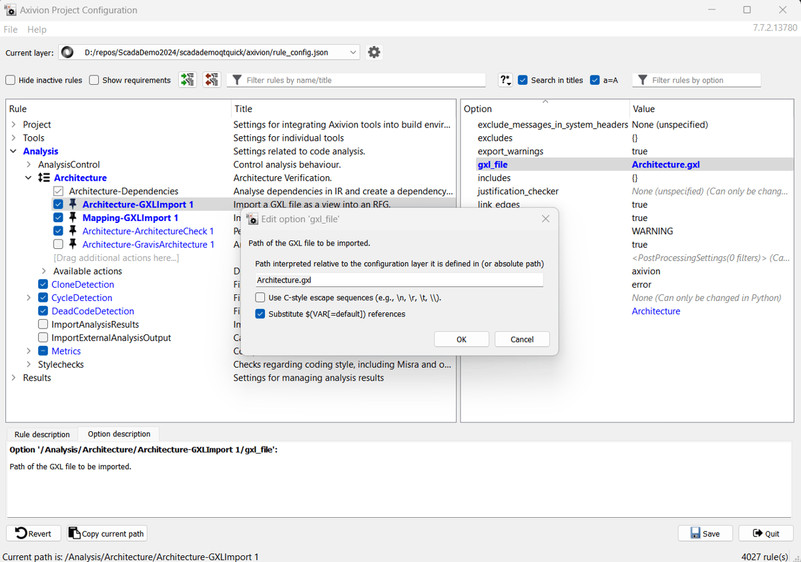Click the Architecture sequence icon in tree
Viewport: 801px width, 562px height.
point(43,178)
